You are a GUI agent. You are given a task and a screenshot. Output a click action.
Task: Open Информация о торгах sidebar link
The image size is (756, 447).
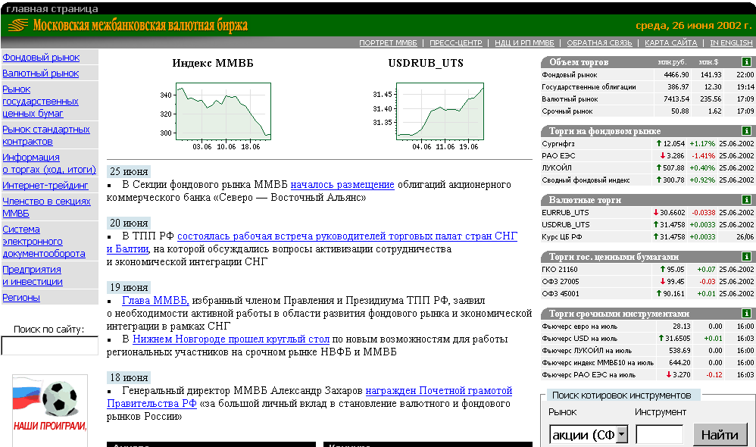49,164
